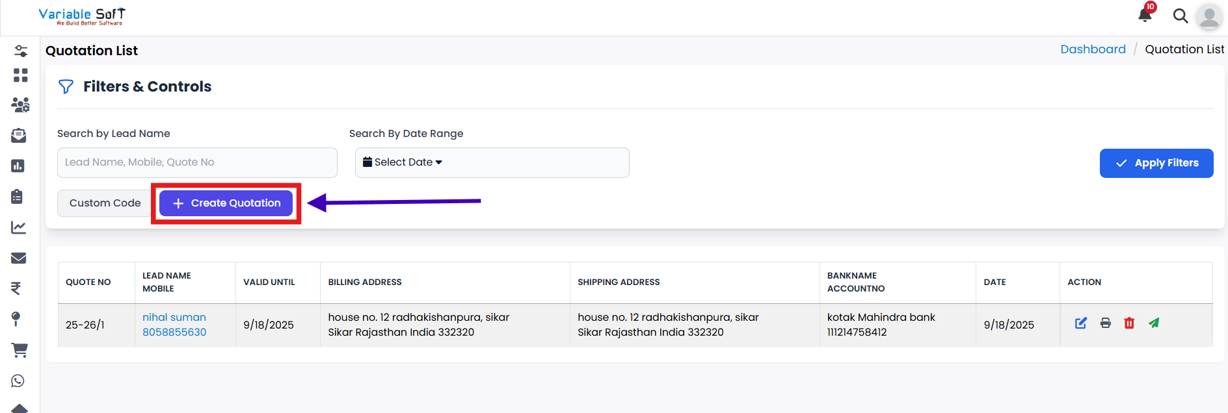The height and width of the screenshot is (413, 1228).
Task: Delete quotation using the red trash icon
Action: point(1129,323)
